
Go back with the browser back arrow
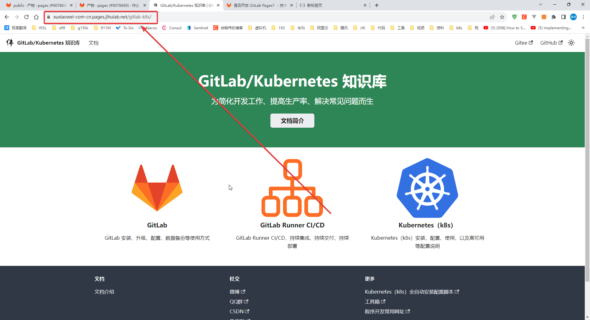tap(7, 17)
